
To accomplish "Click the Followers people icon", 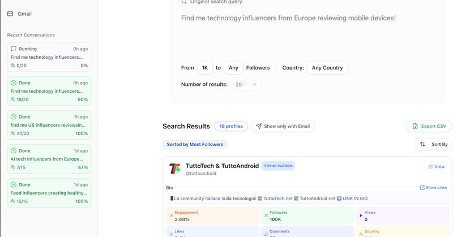I will (266, 216).
